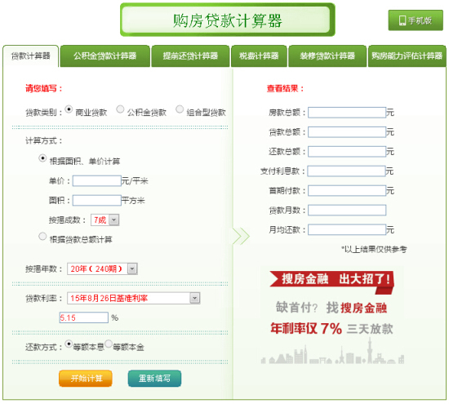Open the 提前还贷计算器 tab

[190, 56]
